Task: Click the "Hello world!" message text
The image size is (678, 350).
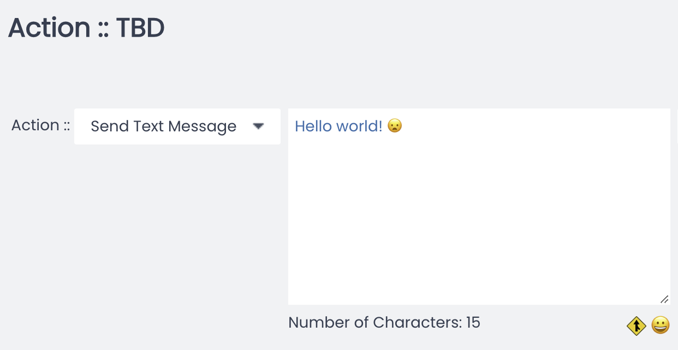Action: coord(338,126)
